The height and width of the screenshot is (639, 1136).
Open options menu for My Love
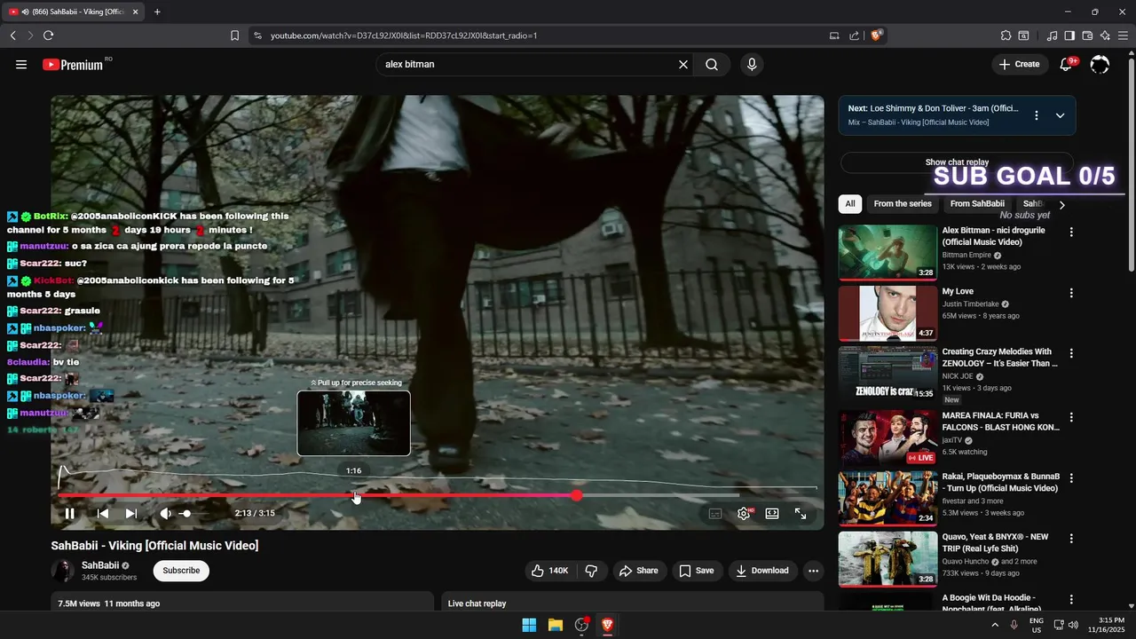tap(1071, 293)
